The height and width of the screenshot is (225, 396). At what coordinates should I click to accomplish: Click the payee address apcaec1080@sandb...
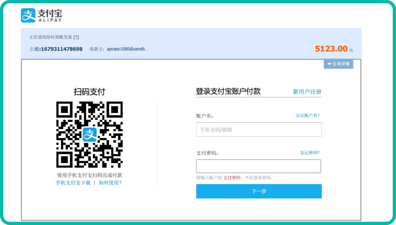coord(127,49)
